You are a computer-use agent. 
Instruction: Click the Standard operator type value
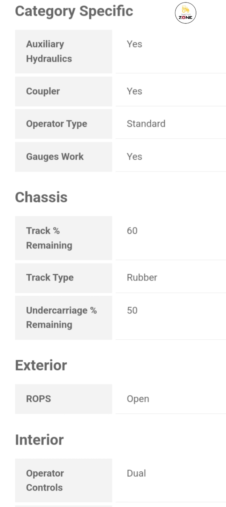[x=146, y=124]
